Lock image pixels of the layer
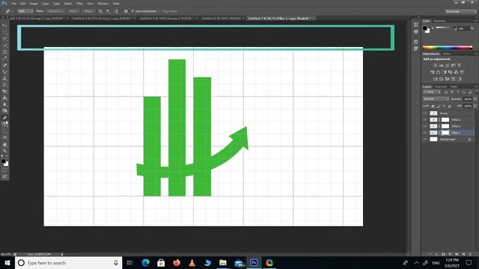 click(439, 106)
